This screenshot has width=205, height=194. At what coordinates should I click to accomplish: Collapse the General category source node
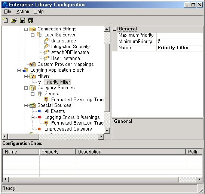(x=33, y=94)
